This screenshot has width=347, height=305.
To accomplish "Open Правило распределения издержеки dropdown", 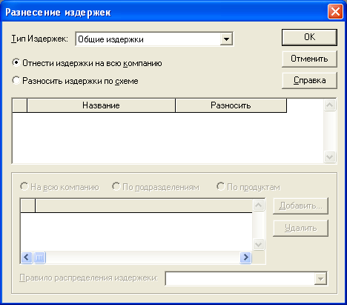I will [320, 279].
